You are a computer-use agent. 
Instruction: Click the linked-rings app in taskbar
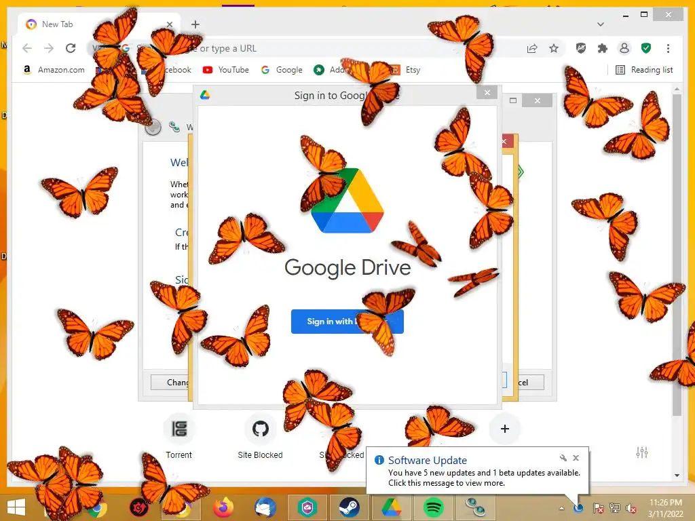[476, 507]
